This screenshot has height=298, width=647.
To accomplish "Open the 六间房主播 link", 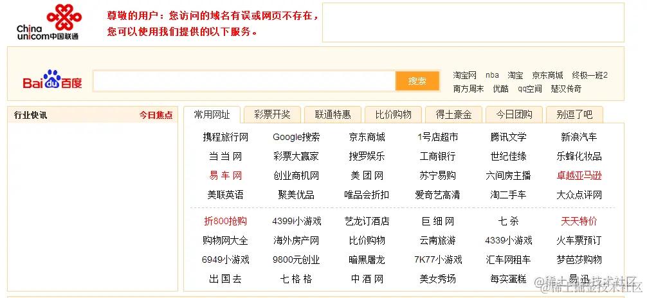I will (x=508, y=176).
